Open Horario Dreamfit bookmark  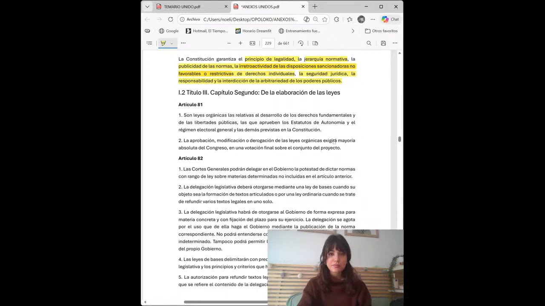click(x=253, y=31)
